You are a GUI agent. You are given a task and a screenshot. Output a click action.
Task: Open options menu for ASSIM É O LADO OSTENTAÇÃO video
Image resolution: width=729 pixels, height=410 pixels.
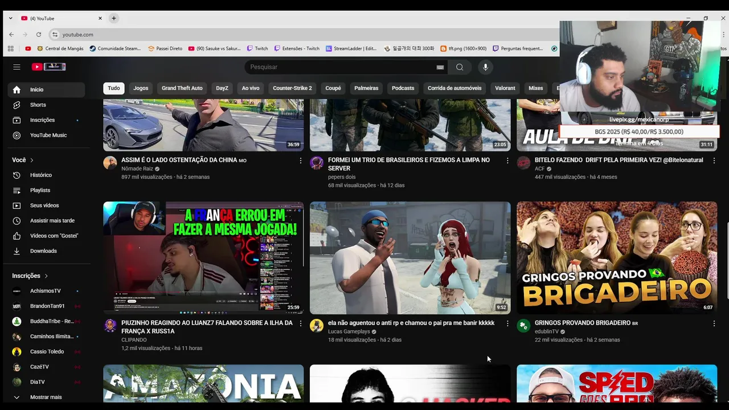(x=301, y=161)
